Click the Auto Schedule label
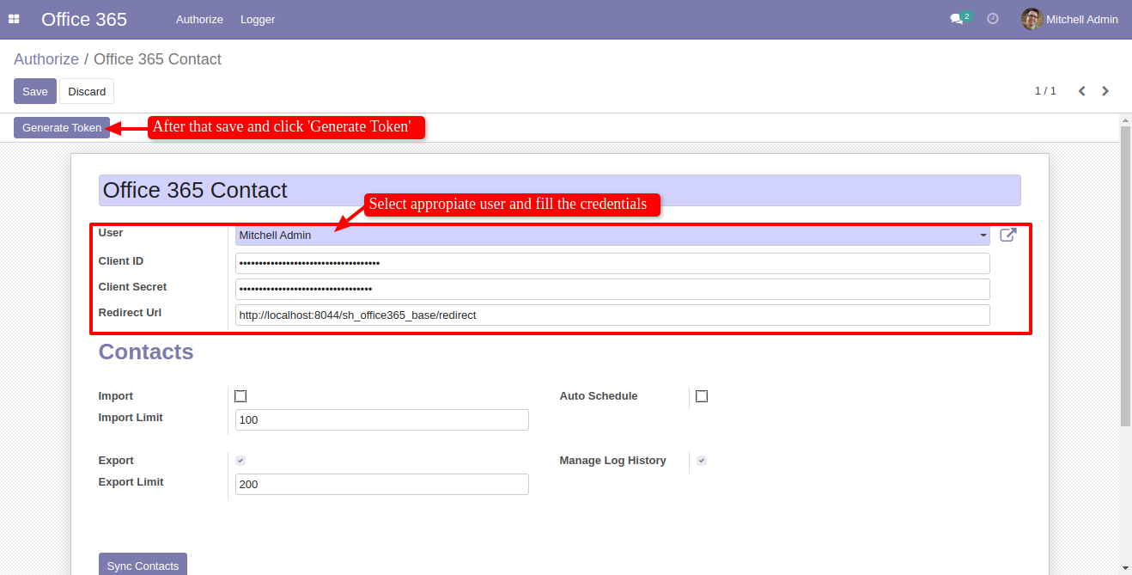Viewport: 1132px width, 575px height. [599, 396]
